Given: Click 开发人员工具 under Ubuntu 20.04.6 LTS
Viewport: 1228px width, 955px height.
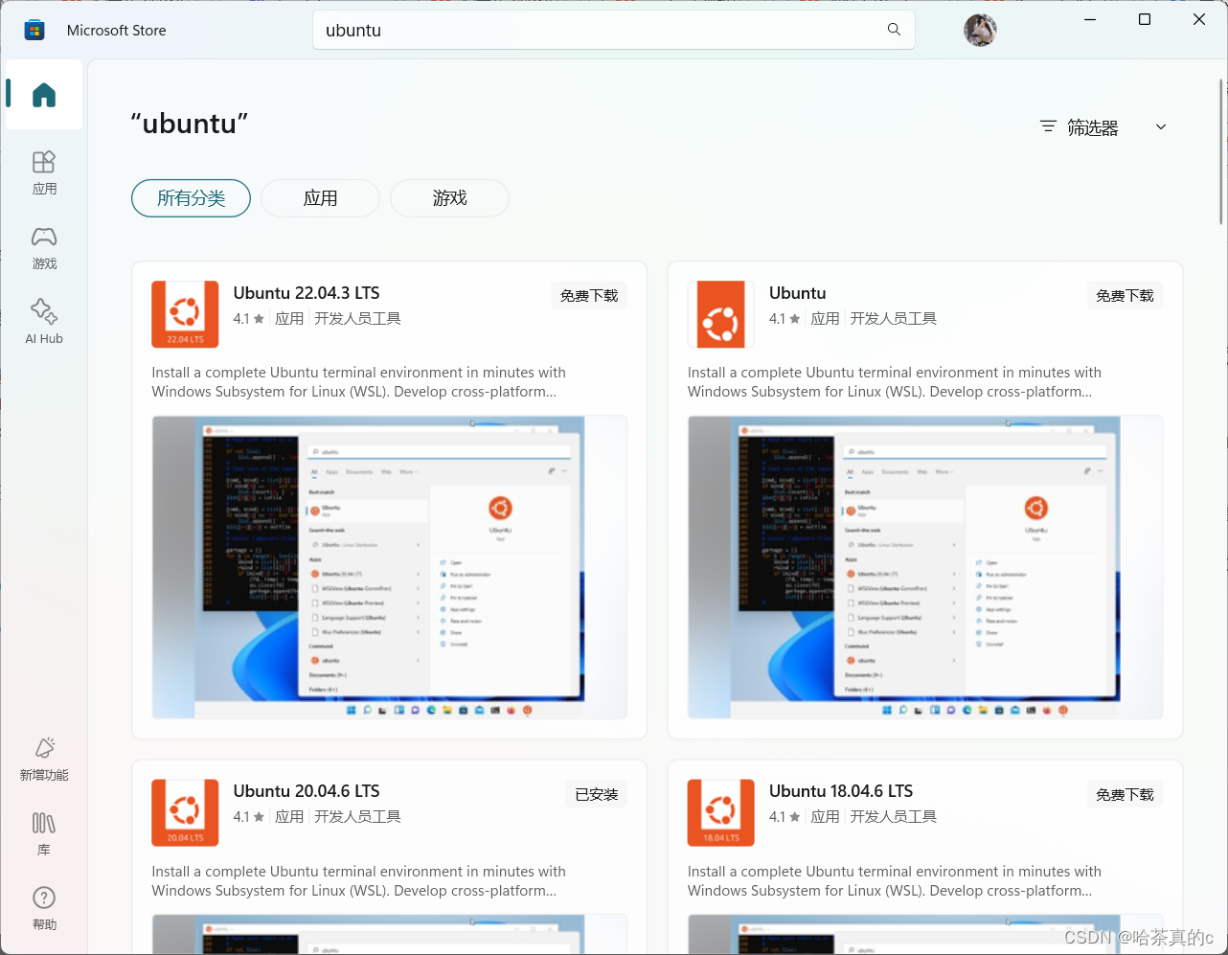Looking at the screenshot, I should [x=357, y=817].
